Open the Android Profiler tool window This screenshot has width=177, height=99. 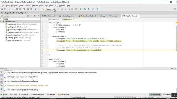pos(38,95)
